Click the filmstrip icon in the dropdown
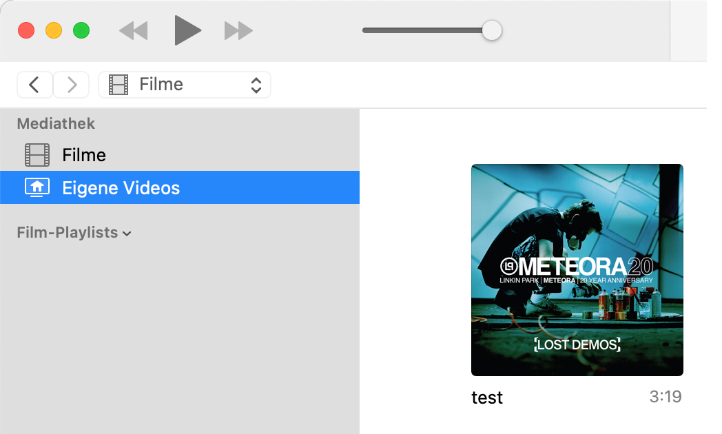Screen dimensions: 722x434 [118, 85]
